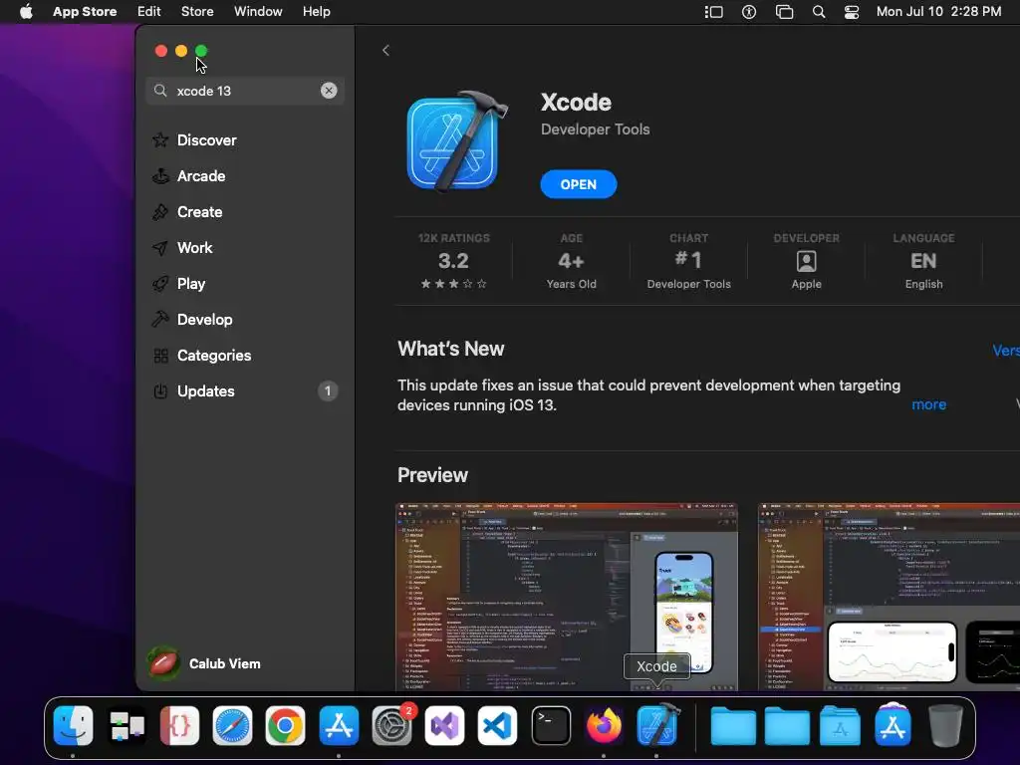Click the date and time in menu bar

point(938,11)
